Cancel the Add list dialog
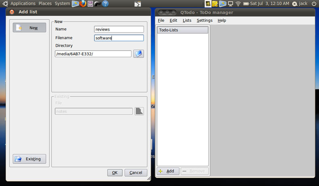This screenshot has width=319, height=186. tap(136, 173)
